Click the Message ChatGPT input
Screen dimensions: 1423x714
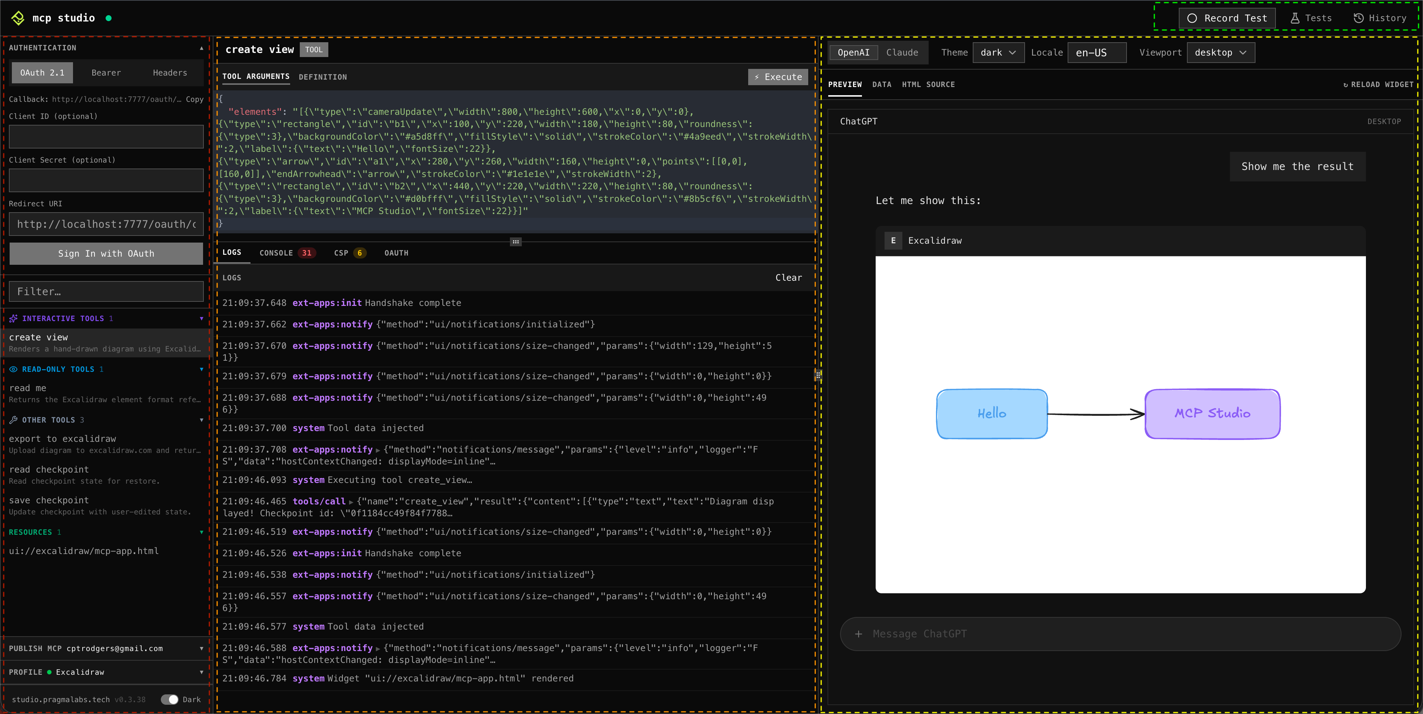point(1120,634)
